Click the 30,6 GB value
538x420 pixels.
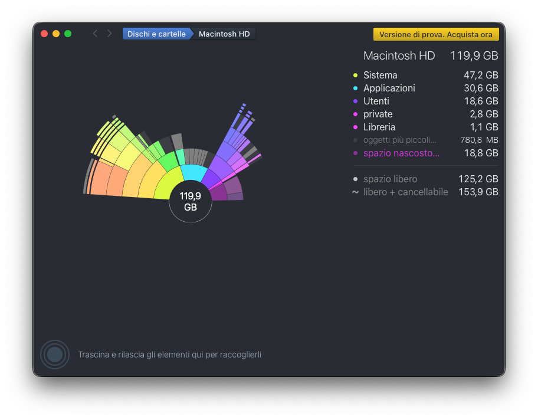point(481,88)
